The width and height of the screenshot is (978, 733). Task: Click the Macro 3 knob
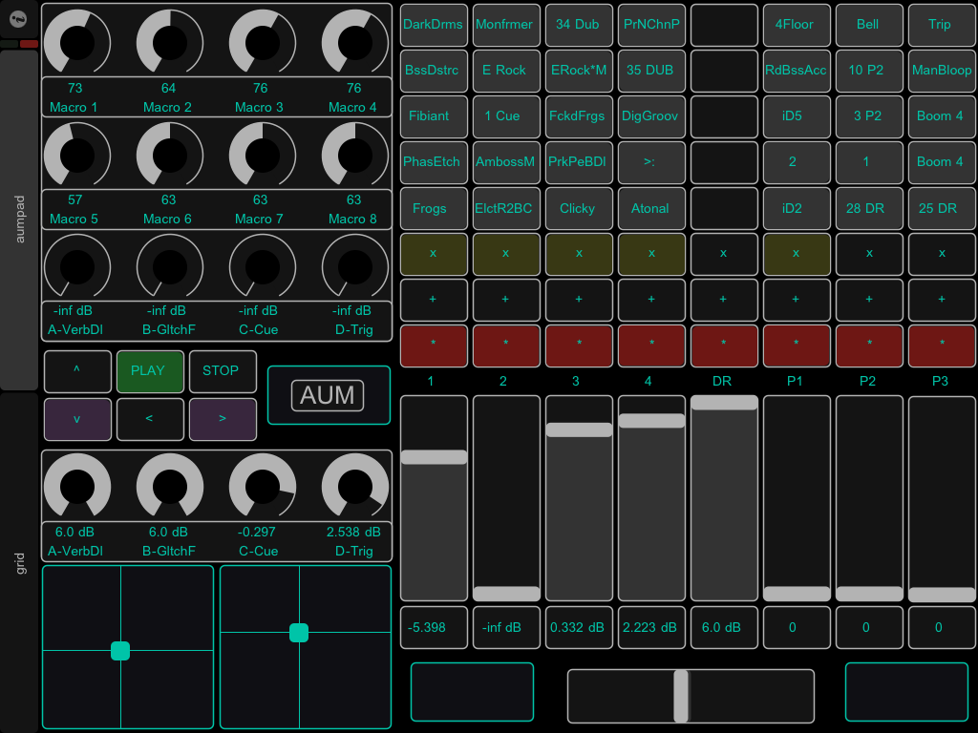(x=263, y=42)
